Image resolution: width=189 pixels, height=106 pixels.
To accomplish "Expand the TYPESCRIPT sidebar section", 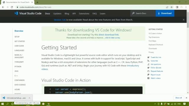I will click(x=19, y=62).
